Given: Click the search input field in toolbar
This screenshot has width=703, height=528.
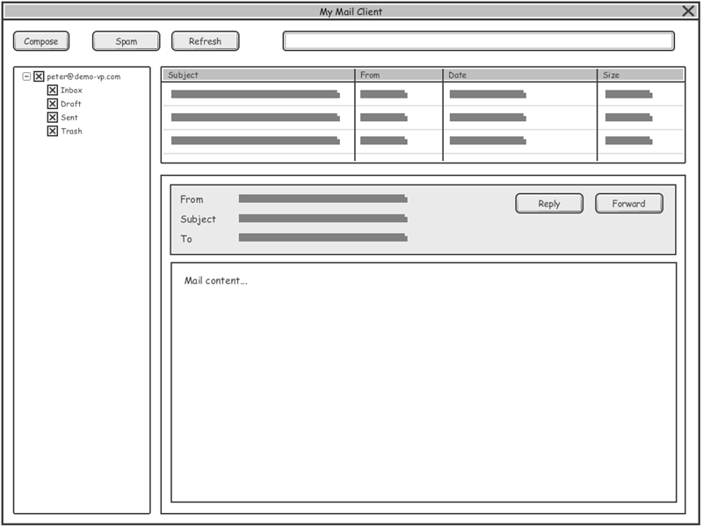Looking at the screenshot, I should tap(478, 41).
